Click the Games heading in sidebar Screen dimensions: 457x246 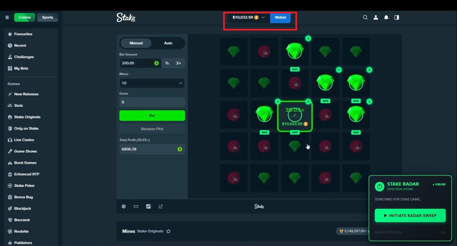pos(14,84)
